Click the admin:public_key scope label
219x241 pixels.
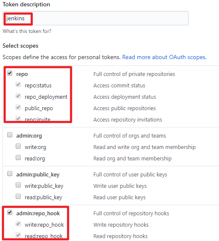(x=38, y=175)
